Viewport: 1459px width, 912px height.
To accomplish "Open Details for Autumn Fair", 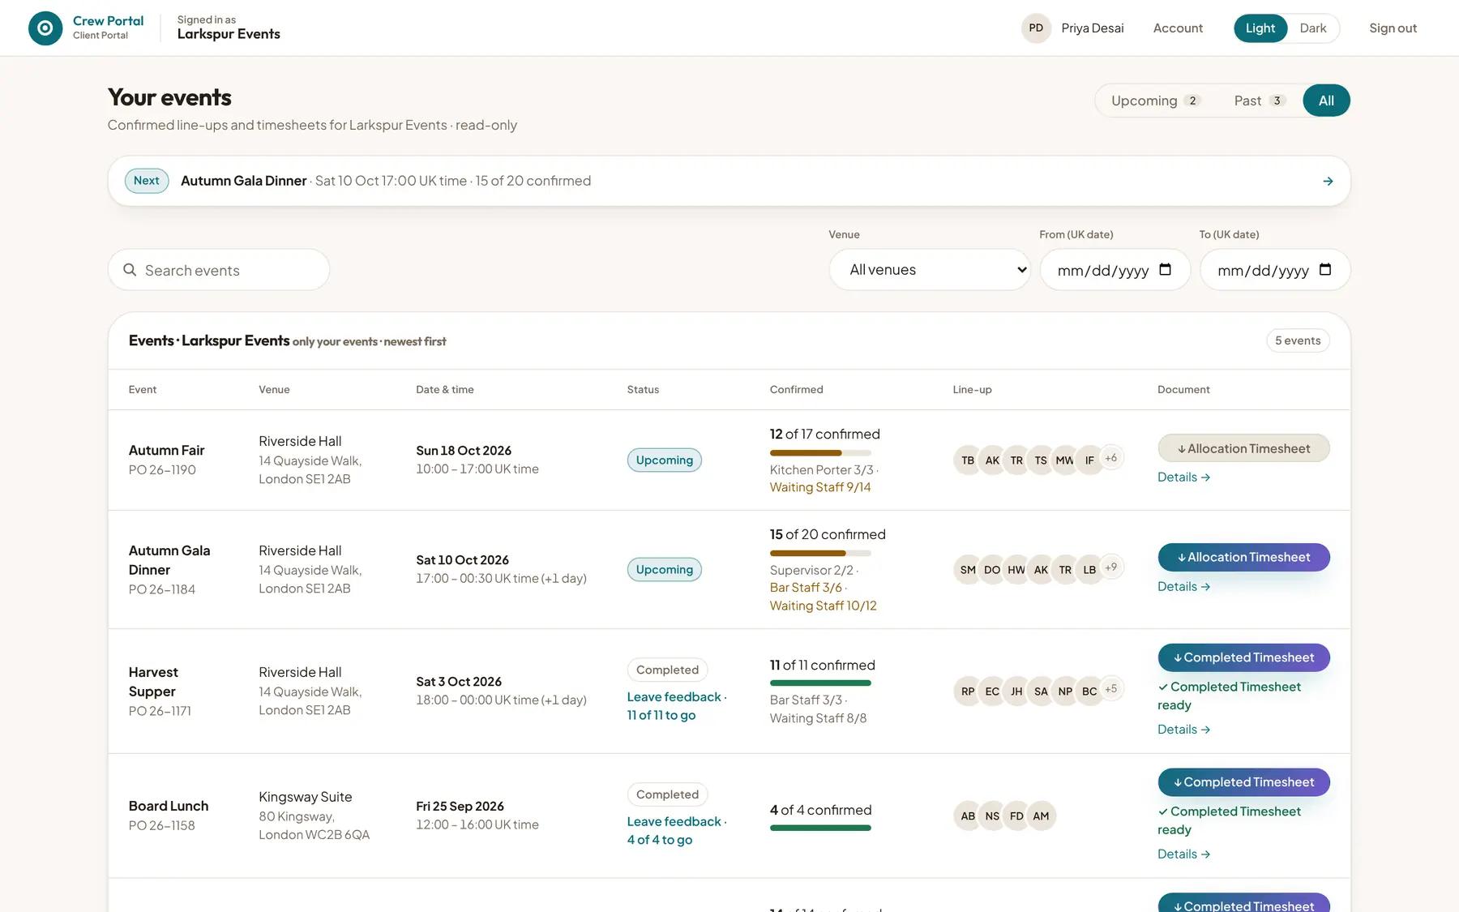I will (1183, 477).
